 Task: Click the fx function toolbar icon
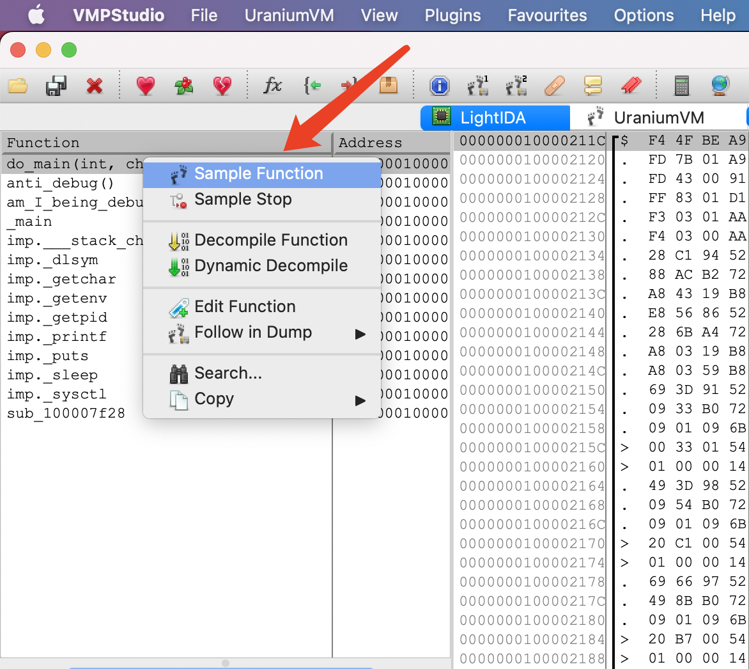[x=273, y=86]
